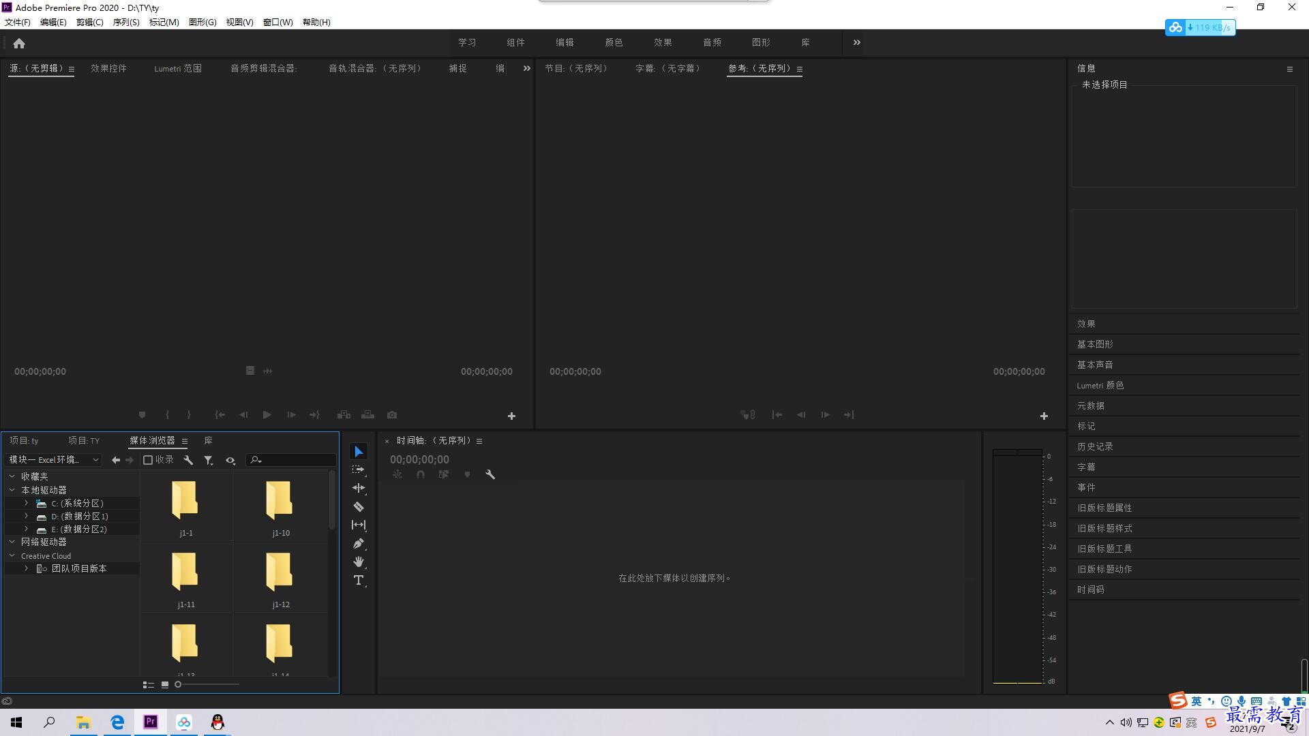Open the 文件(F) menu
This screenshot has height=736, width=1309.
point(18,22)
